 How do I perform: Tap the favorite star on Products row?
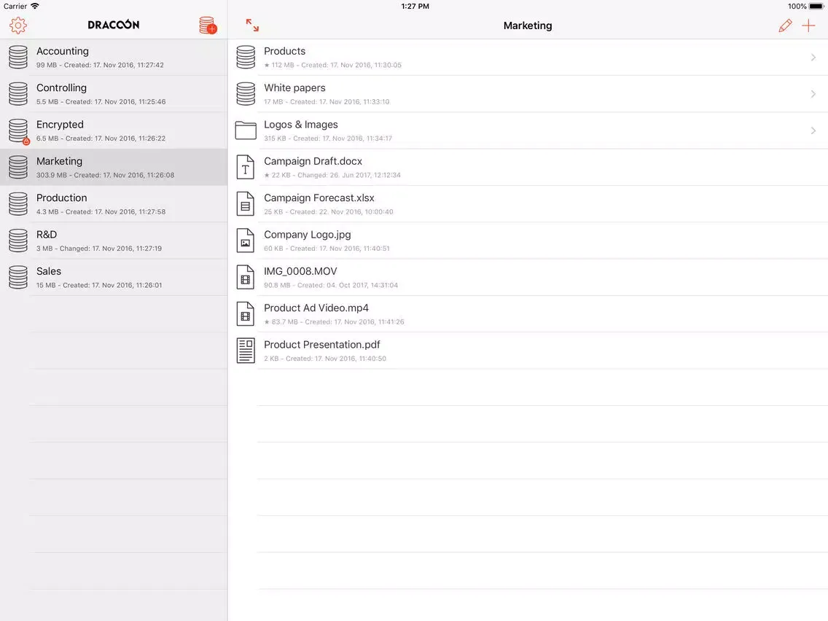267,65
